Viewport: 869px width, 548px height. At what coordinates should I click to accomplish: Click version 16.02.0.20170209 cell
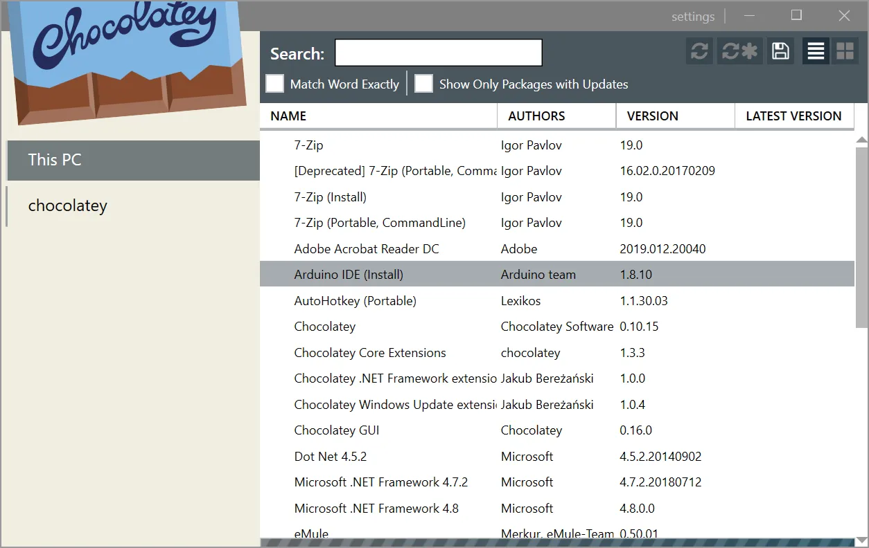(667, 171)
